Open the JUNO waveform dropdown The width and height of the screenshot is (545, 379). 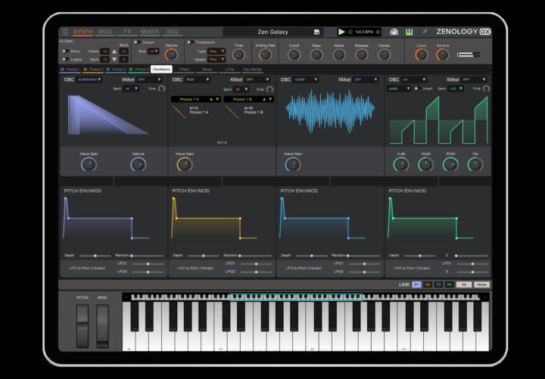tap(400, 89)
